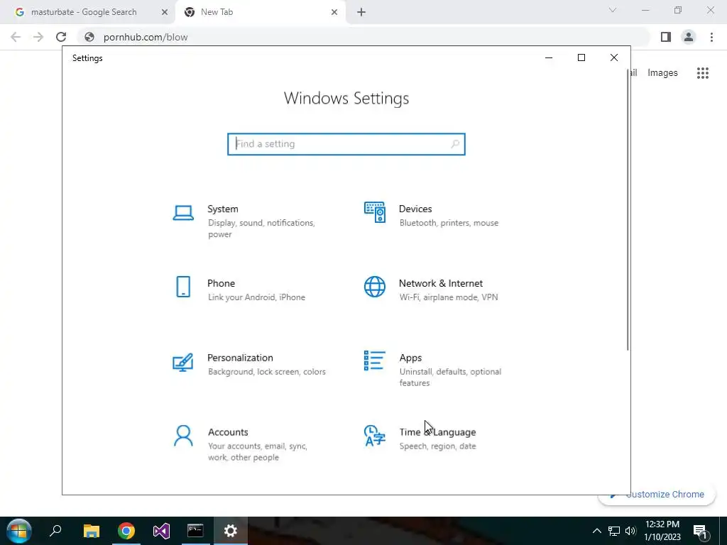The height and width of the screenshot is (545, 727).
Task: Open Chrome profile avatar
Action: click(x=689, y=37)
